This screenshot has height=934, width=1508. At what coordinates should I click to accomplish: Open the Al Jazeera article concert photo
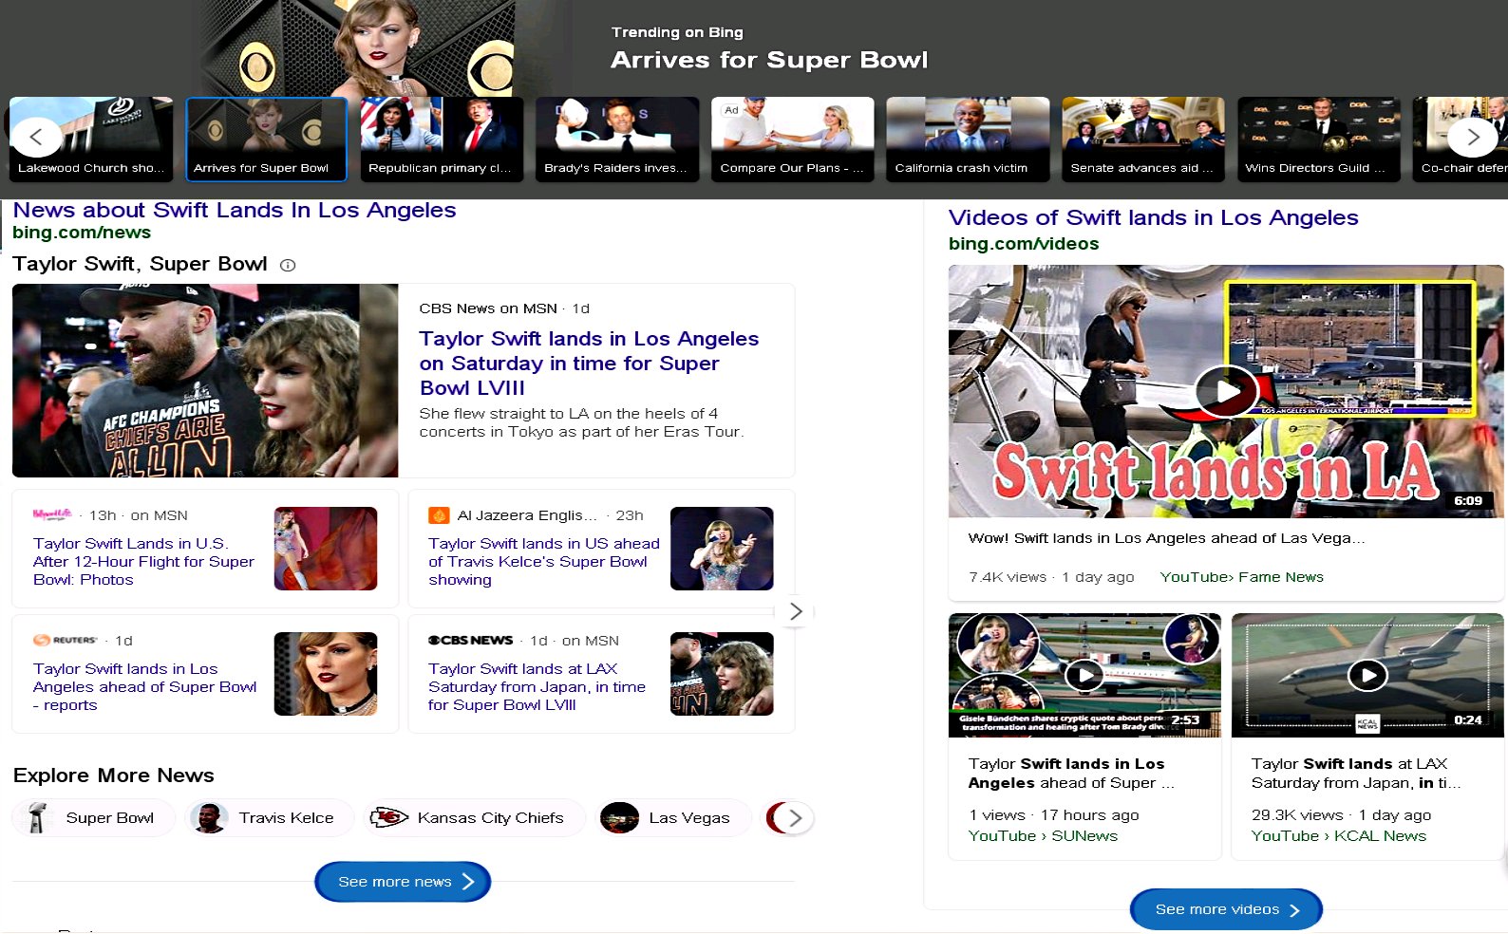coord(722,549)
